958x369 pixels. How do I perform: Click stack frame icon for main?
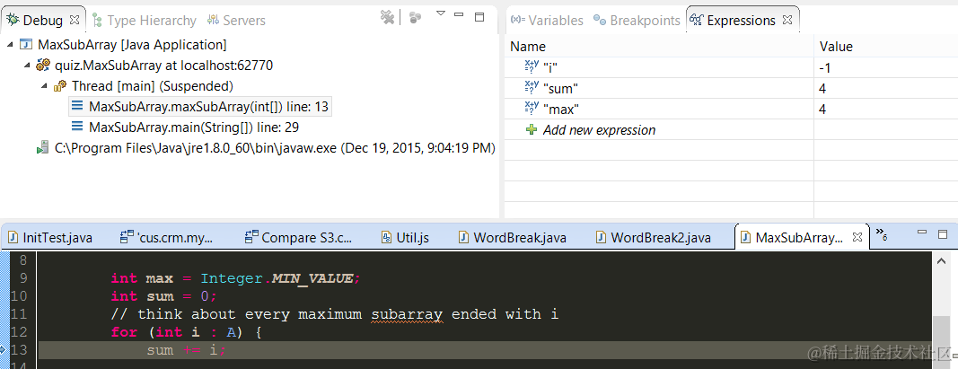coord(77,127)
